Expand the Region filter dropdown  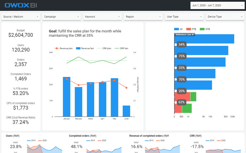pos(143,17)
